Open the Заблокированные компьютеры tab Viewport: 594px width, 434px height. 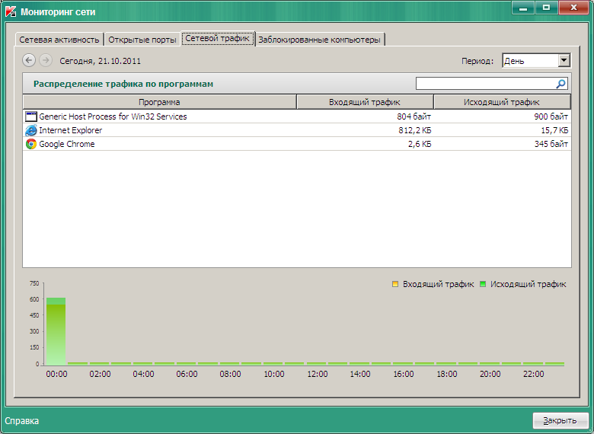[319, 39]
